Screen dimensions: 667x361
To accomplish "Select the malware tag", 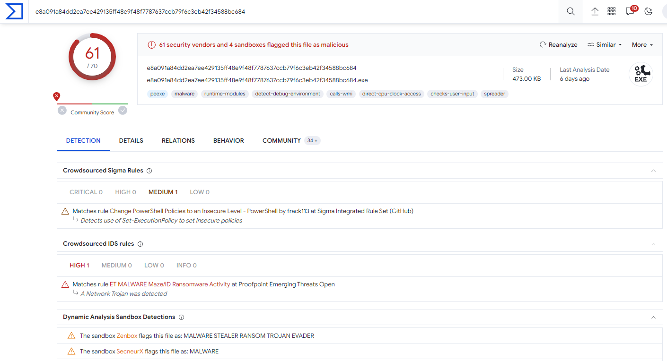I will tap(184, 94).
